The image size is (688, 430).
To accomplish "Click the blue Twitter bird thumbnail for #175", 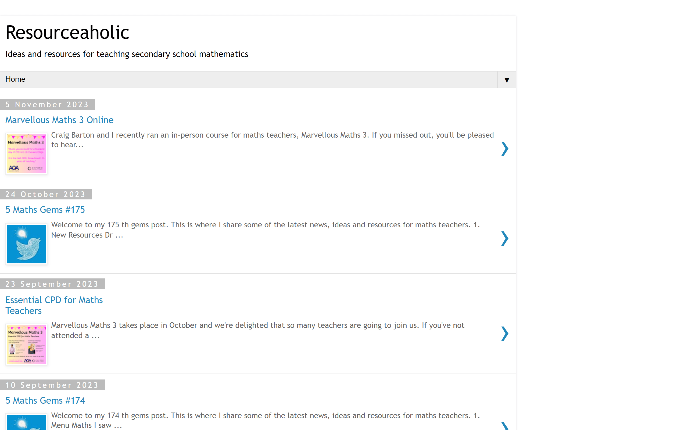I will coord(26,244).
